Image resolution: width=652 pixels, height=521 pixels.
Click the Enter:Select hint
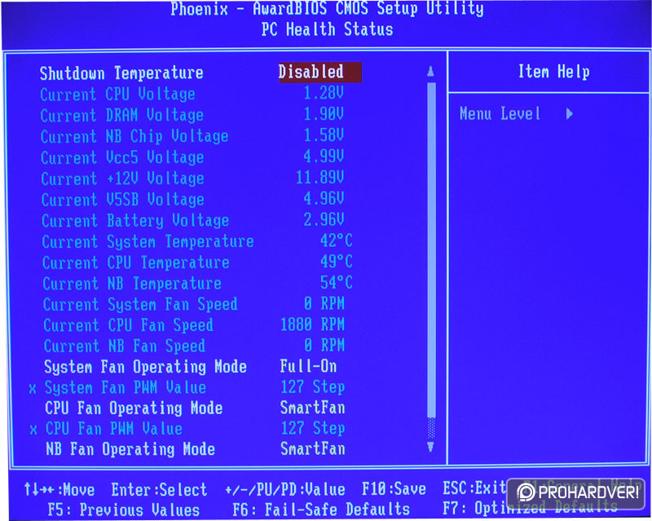coord(159,490)
